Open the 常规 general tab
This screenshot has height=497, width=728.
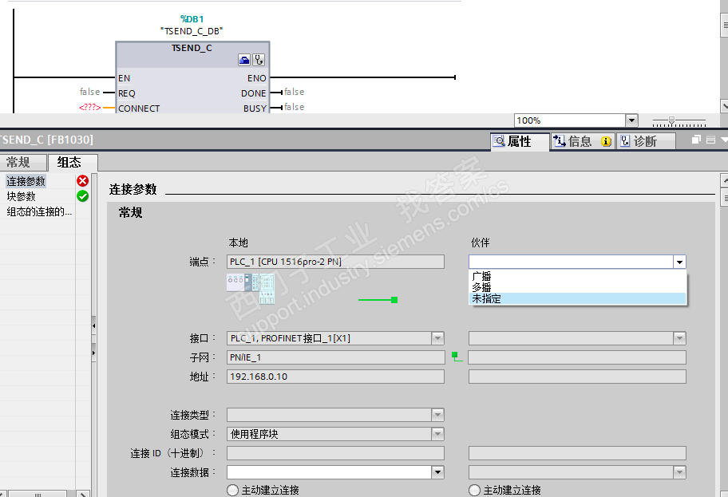coord(22,163)
